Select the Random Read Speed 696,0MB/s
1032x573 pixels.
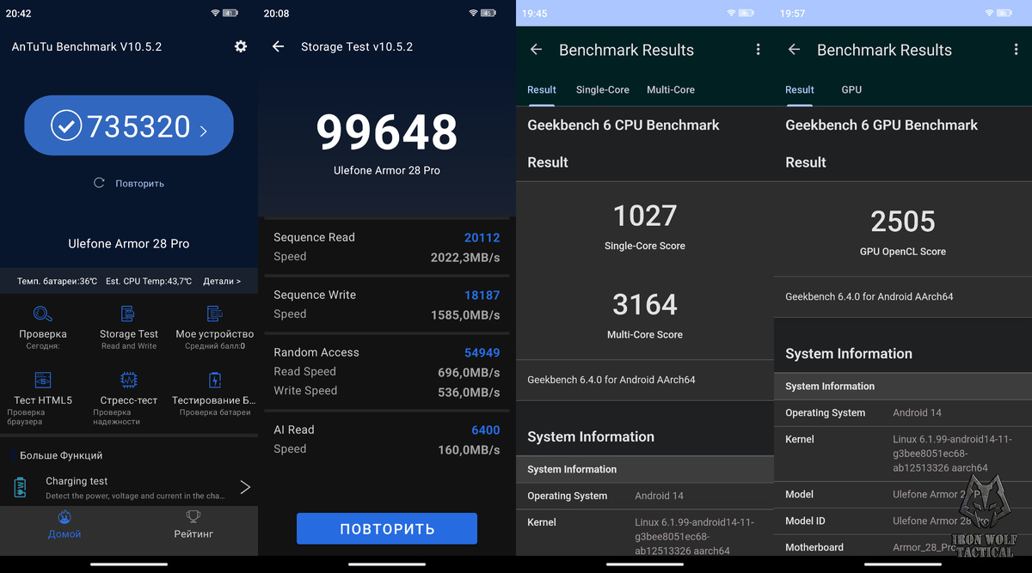coord(469,372)
